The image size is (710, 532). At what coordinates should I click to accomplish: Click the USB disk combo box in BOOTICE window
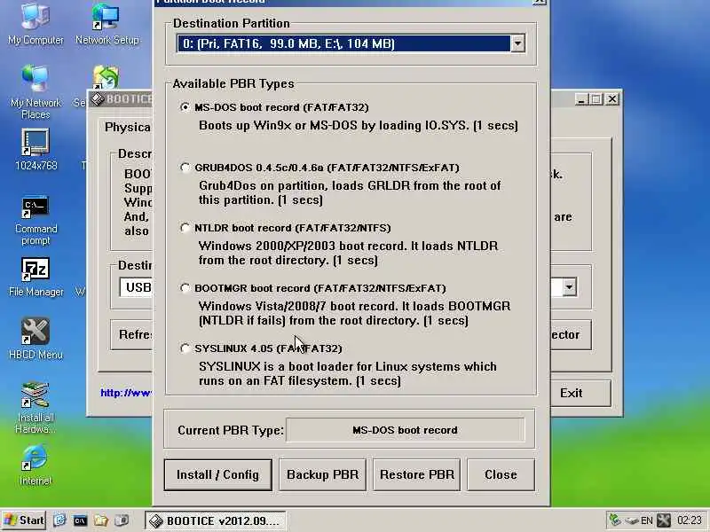pyautogui.click(x=136, y=287)
